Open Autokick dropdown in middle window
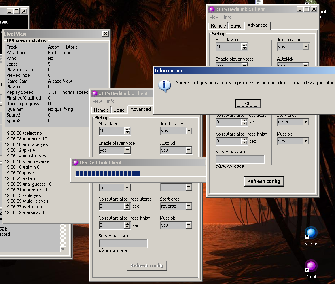 coord(189,150)
